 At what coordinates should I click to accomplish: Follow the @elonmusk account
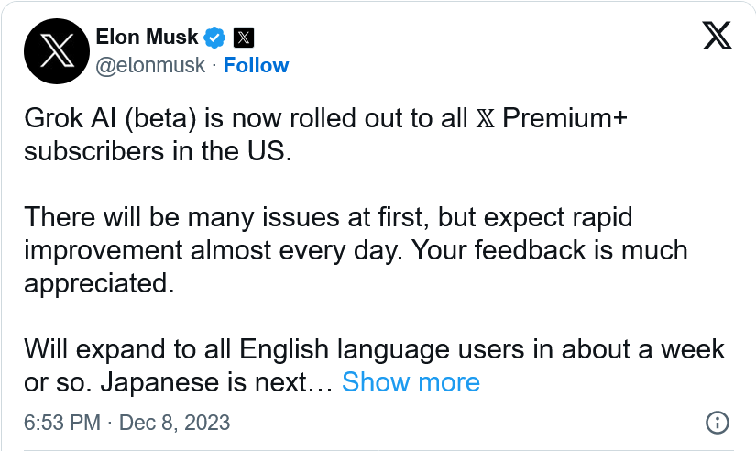tap(256, 65)
